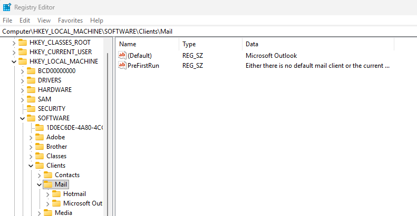Click the open Mail folder icon
Screen dimensions: 417x216
[x=48, y=184]
